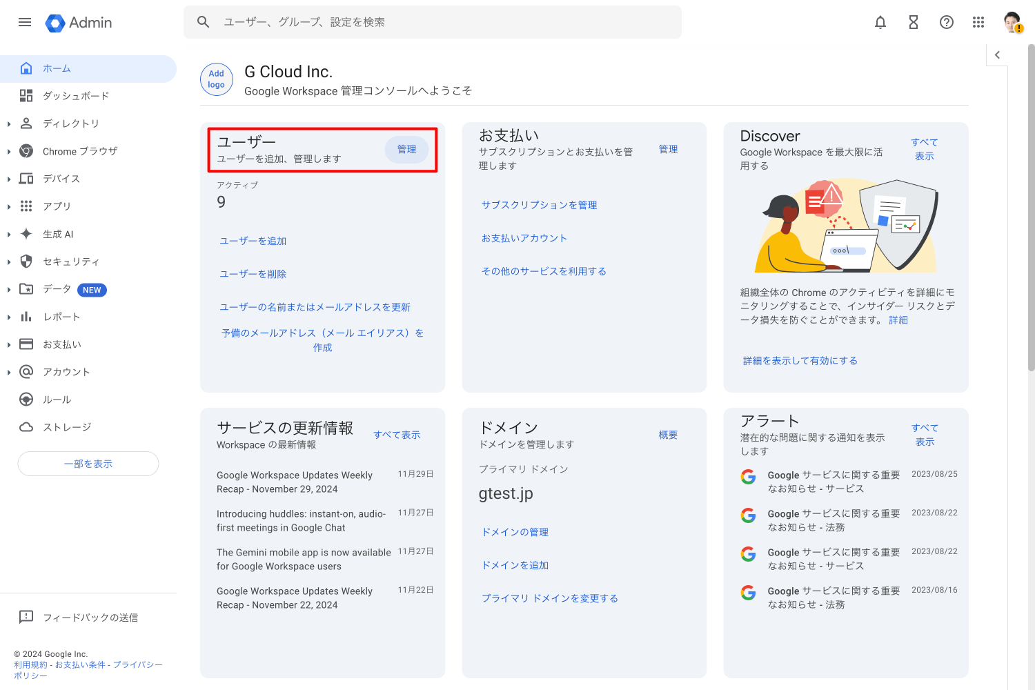This screenshot has height=690, width=1035.
Task: Expand the Chrome ブラウザ section arrow
Action: (9, 152)
